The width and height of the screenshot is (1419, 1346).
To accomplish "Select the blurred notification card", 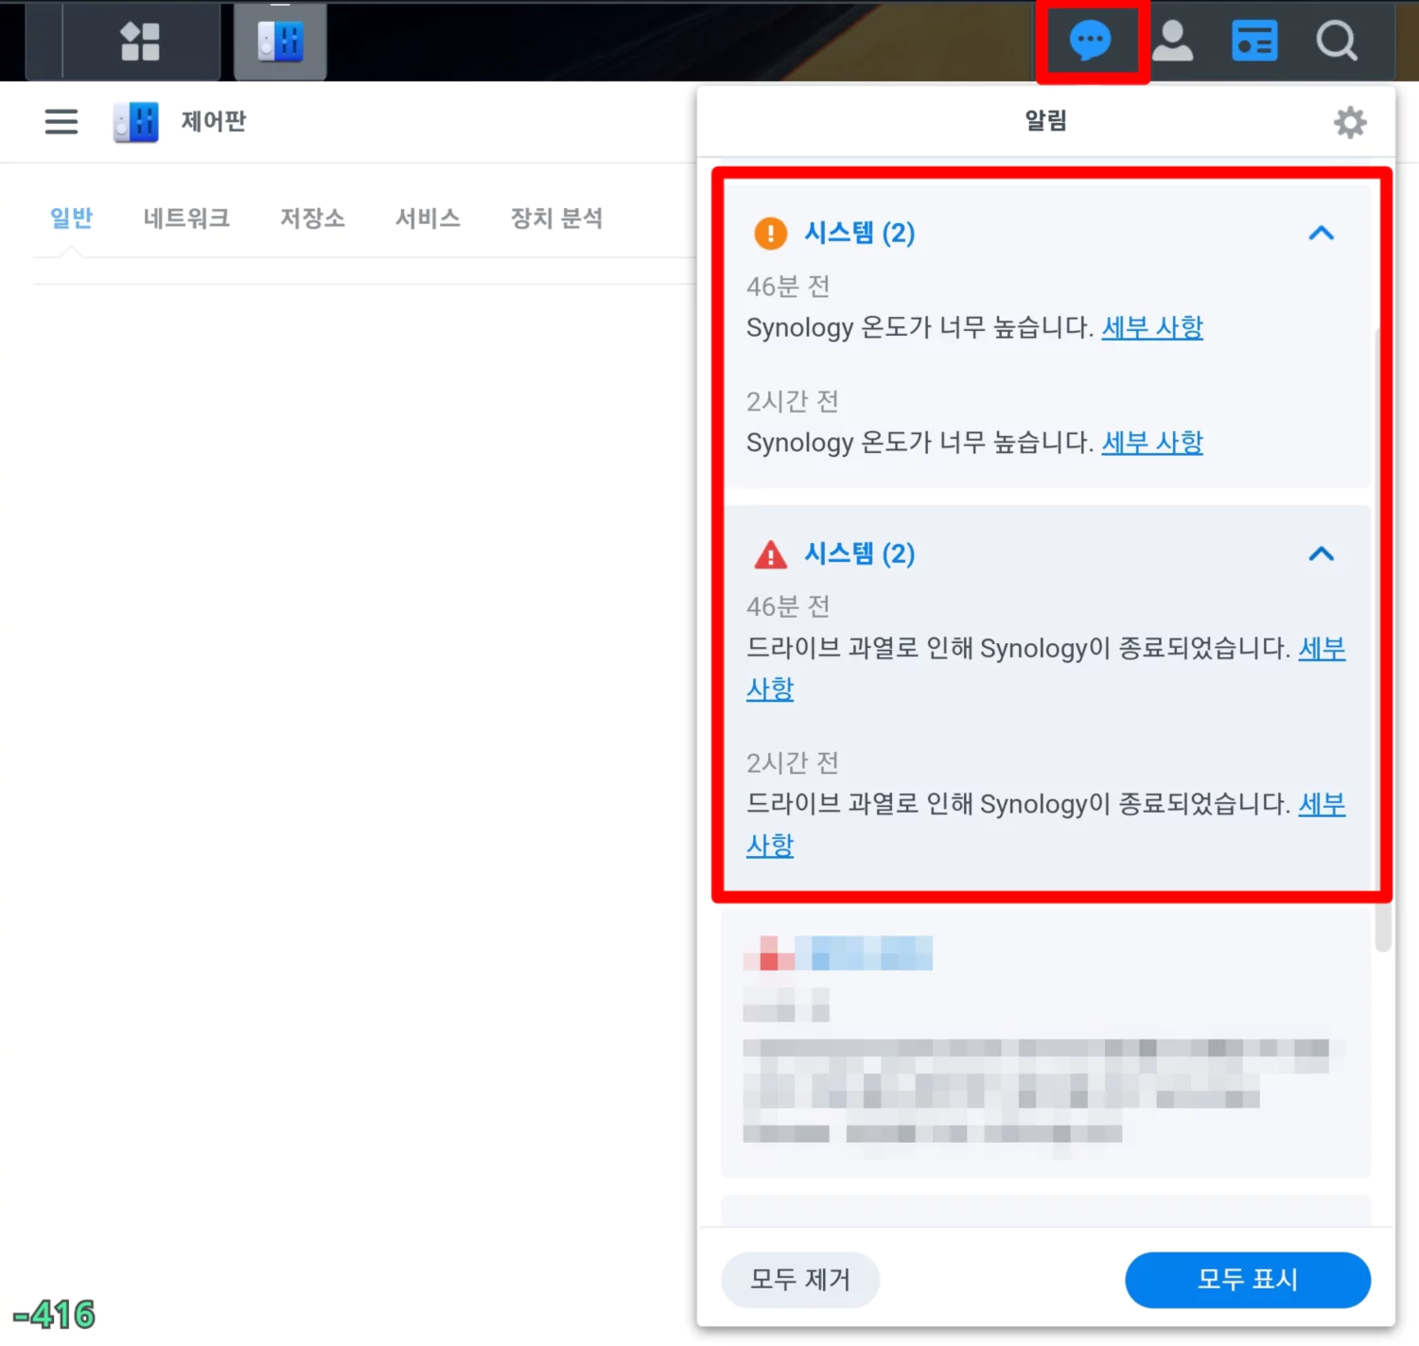I will pos(1045,1043).
